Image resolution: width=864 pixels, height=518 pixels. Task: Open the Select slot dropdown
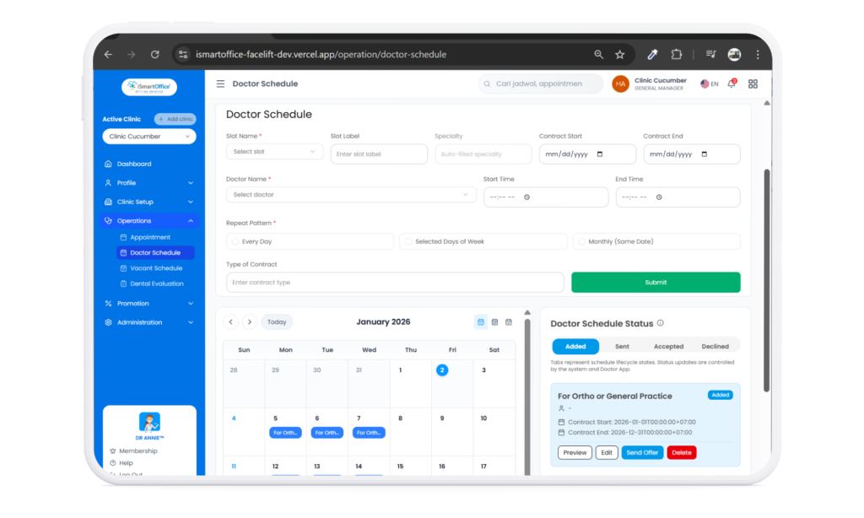coord(274,152)
